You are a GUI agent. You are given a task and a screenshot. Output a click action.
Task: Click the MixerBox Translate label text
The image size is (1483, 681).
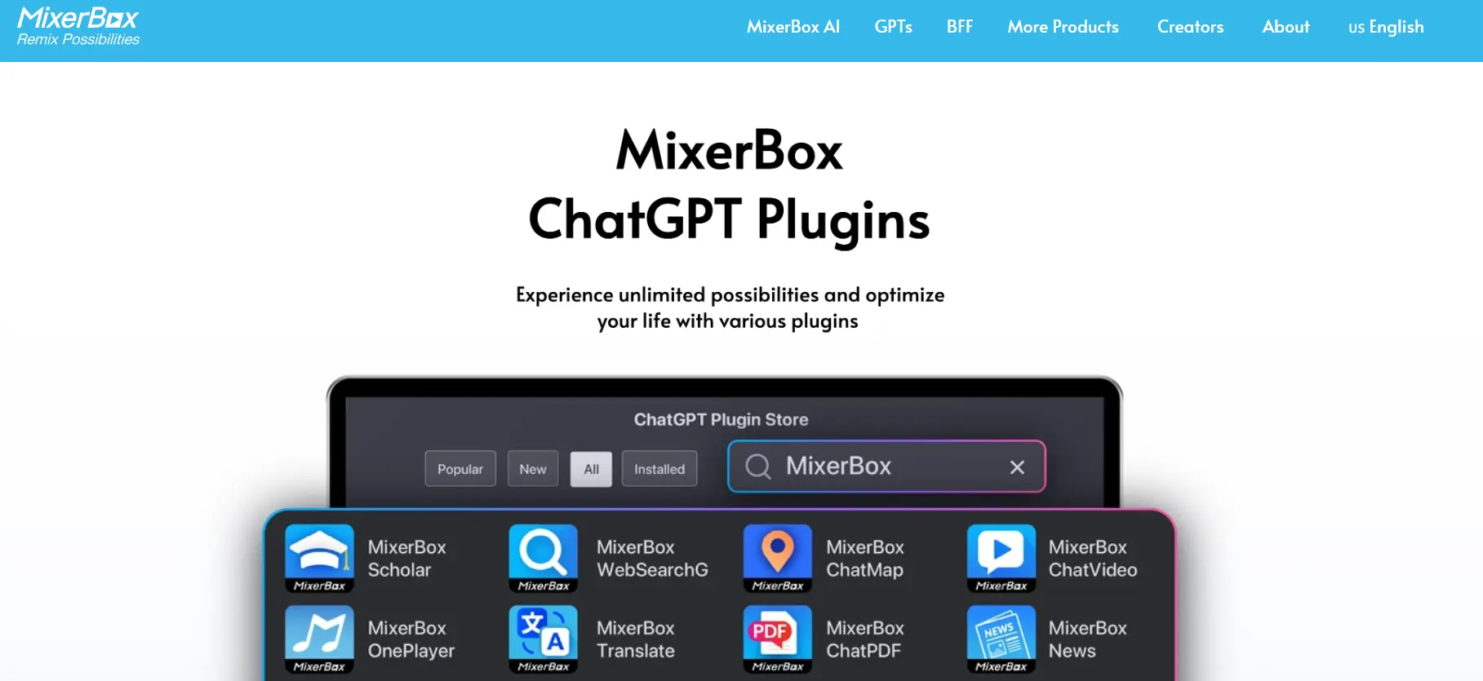click(636, 639)
